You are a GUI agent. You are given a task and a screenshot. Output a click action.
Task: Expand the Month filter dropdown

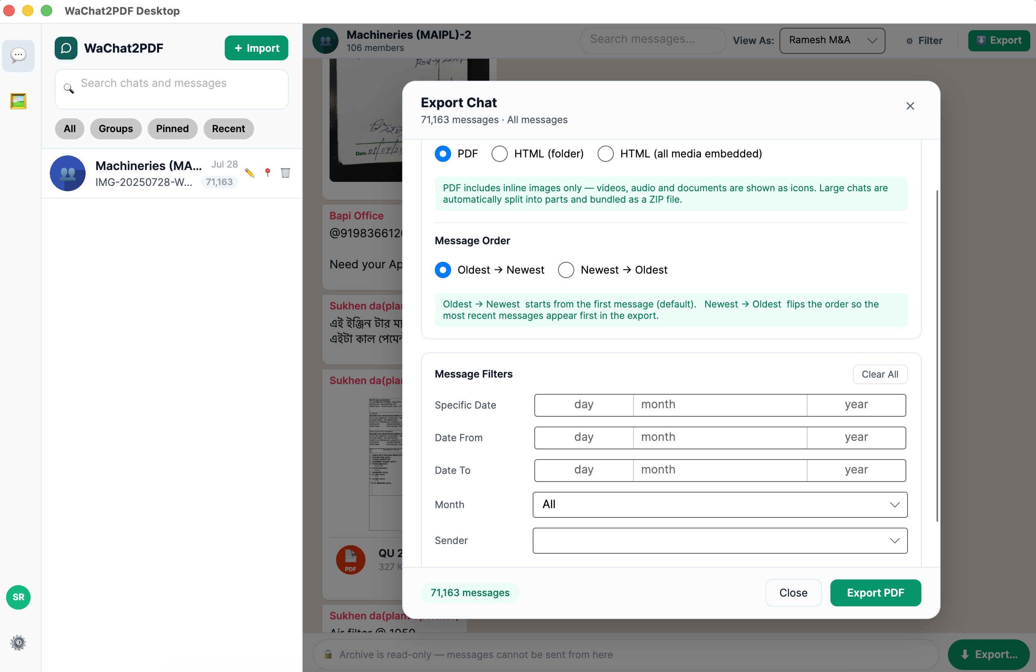point(720,504)
